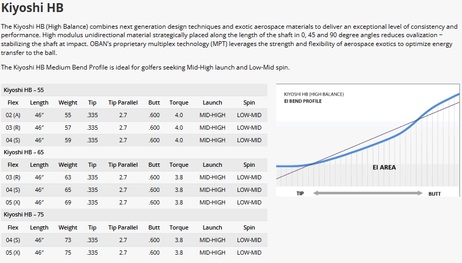Click Weight header in HB – 65 table
The height and width of the screenshot is (263, 462).
[x=68, y=165]
